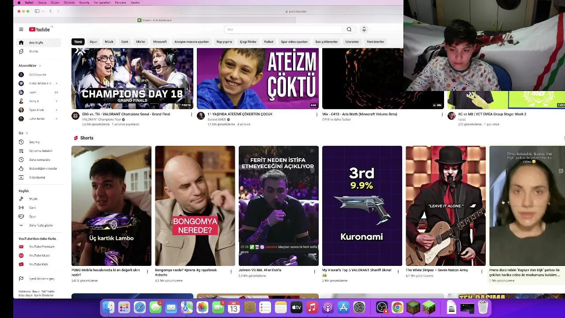The image size is (565, 318).
Task: Open the YouTube hamburger guide menu
Action: 21,30
